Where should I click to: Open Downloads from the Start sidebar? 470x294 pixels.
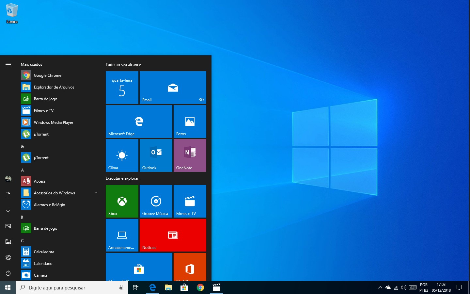coord(8,210)
